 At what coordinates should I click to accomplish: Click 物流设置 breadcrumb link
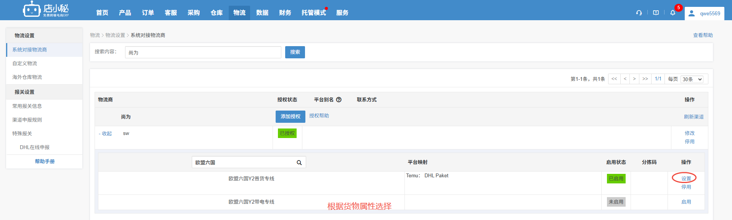point(115,35)
